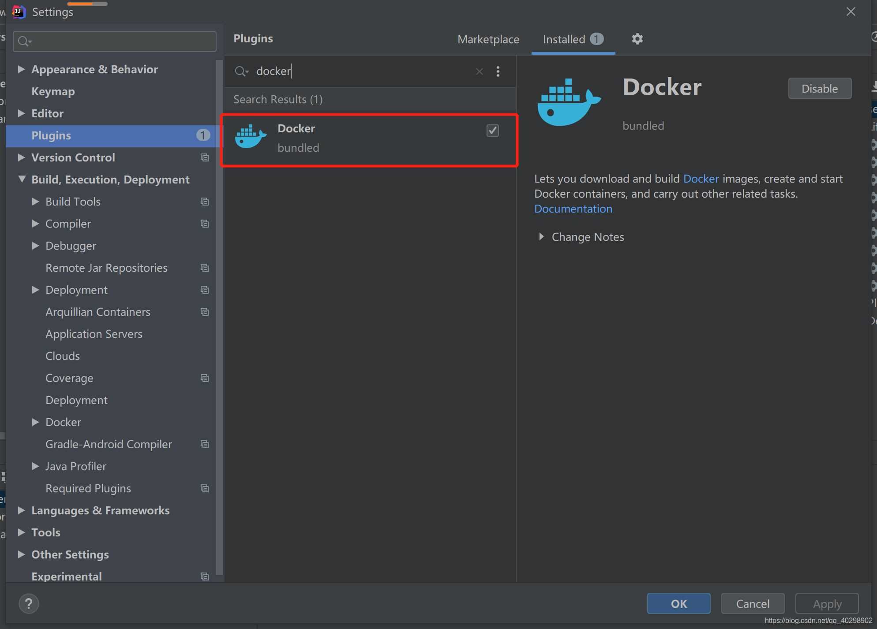Viewport: 877px width, 629px height.
Task: Switch to the Marketplace tab
Action: click(x=488, y=39)
